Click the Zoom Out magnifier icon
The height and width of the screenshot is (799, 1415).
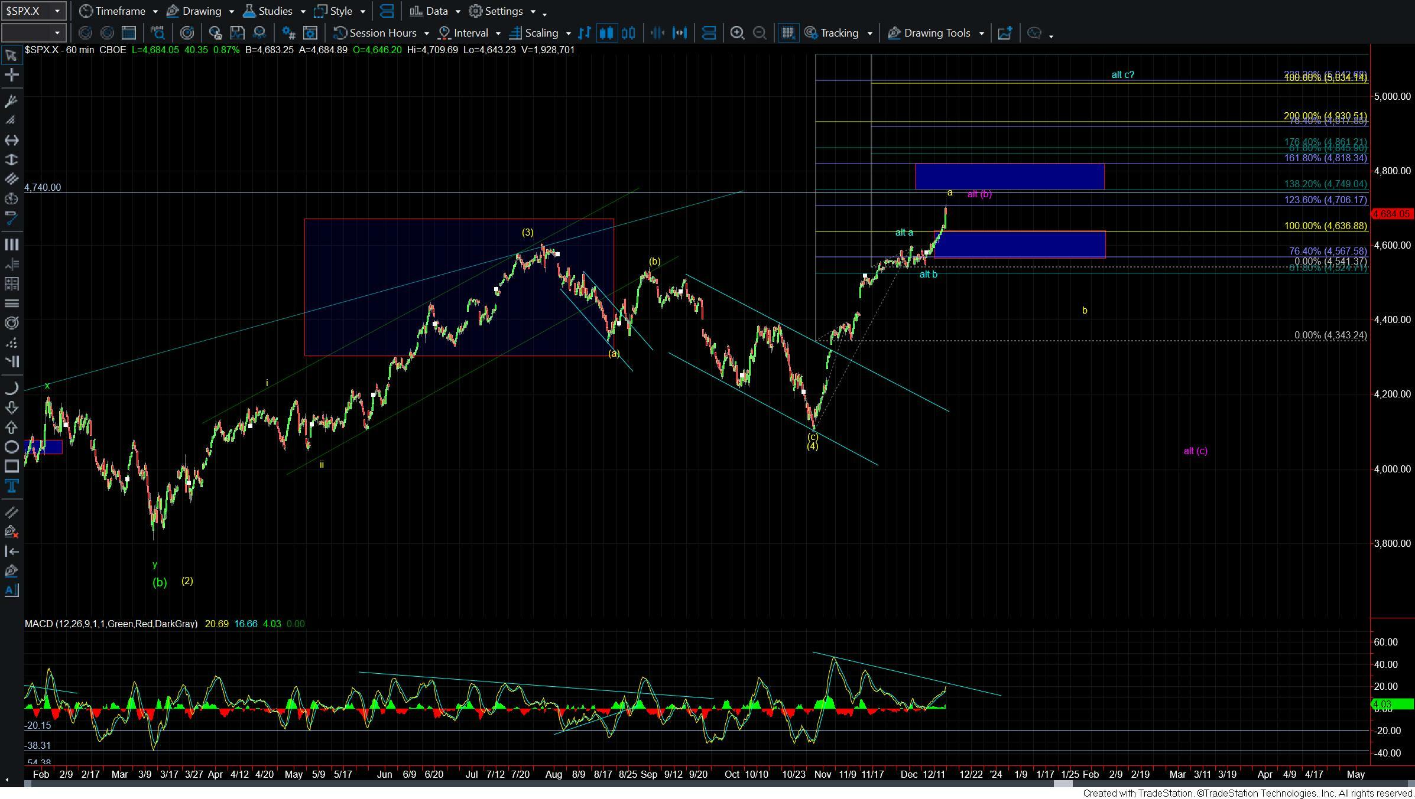760,33
